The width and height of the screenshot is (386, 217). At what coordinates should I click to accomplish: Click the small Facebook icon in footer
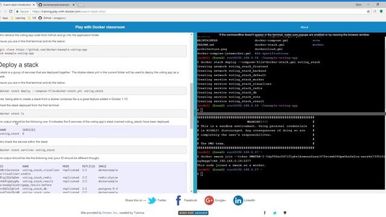pos(265,213)
